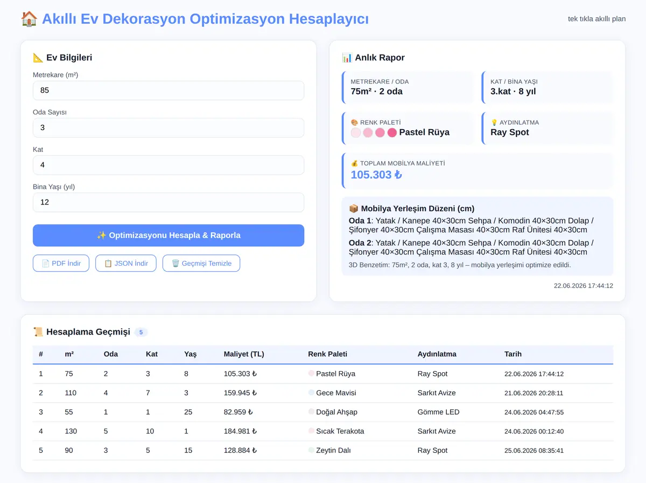The height and width of the screenshot is (483, 646).
Task: Click the Tarih column header
Action: tap(513, 354)
